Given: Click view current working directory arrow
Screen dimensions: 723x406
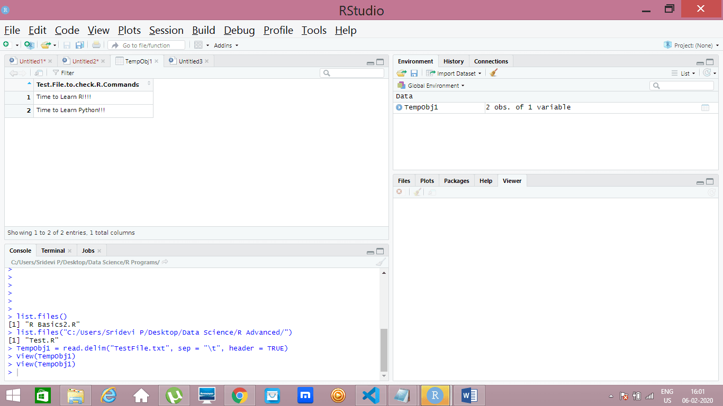Looking at the screenshot, I should click(x=165, y=262).
